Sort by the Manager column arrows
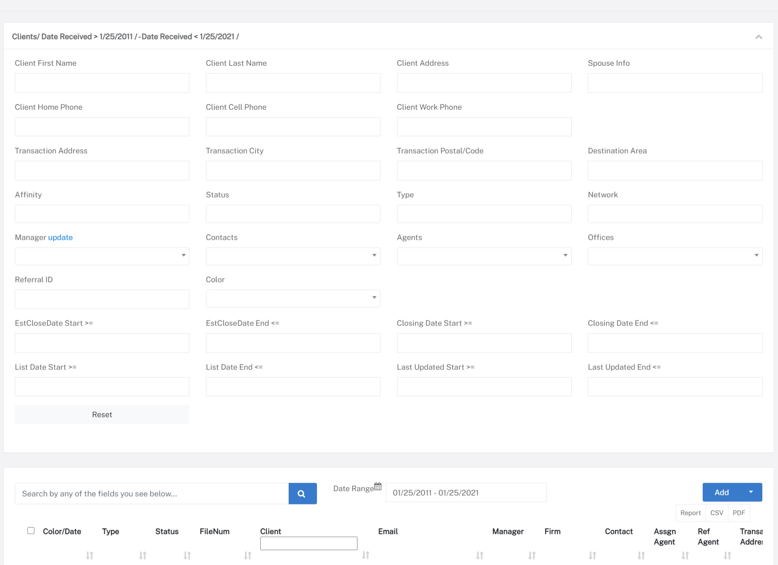The width and height of the screenshot is (778, 565). point(532,555)
